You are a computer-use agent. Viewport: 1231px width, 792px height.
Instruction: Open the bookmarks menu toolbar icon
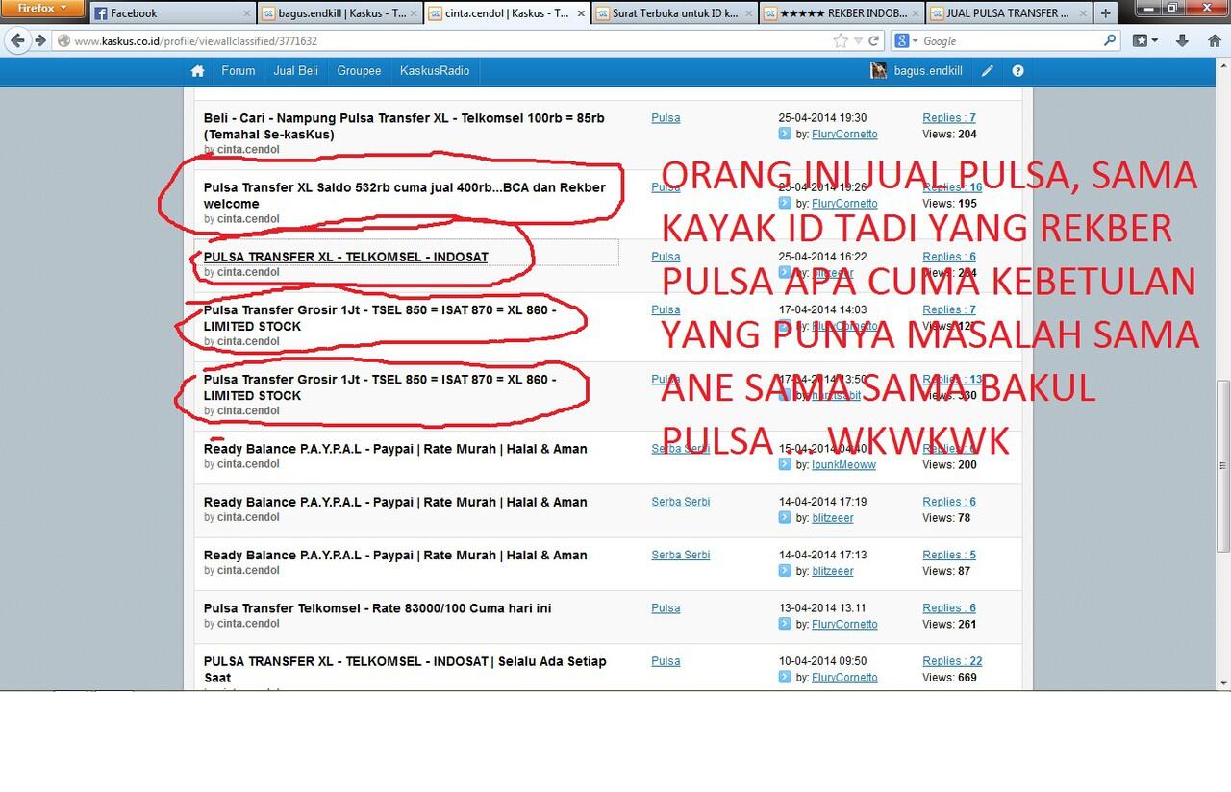click(1145, 40)
